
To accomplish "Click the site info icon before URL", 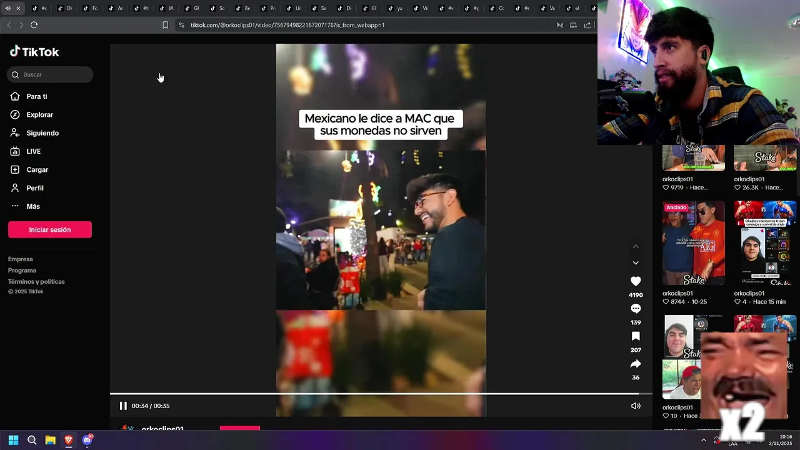I will click(181, 25).
